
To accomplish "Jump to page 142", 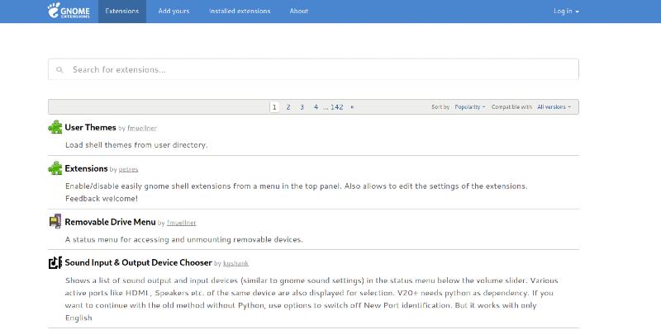I will [336, 107].
